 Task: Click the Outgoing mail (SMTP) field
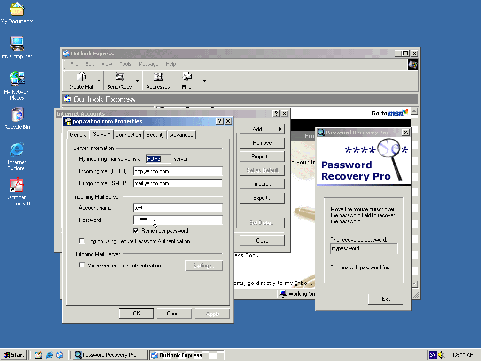pyautogui.click(x=178, y=183)
